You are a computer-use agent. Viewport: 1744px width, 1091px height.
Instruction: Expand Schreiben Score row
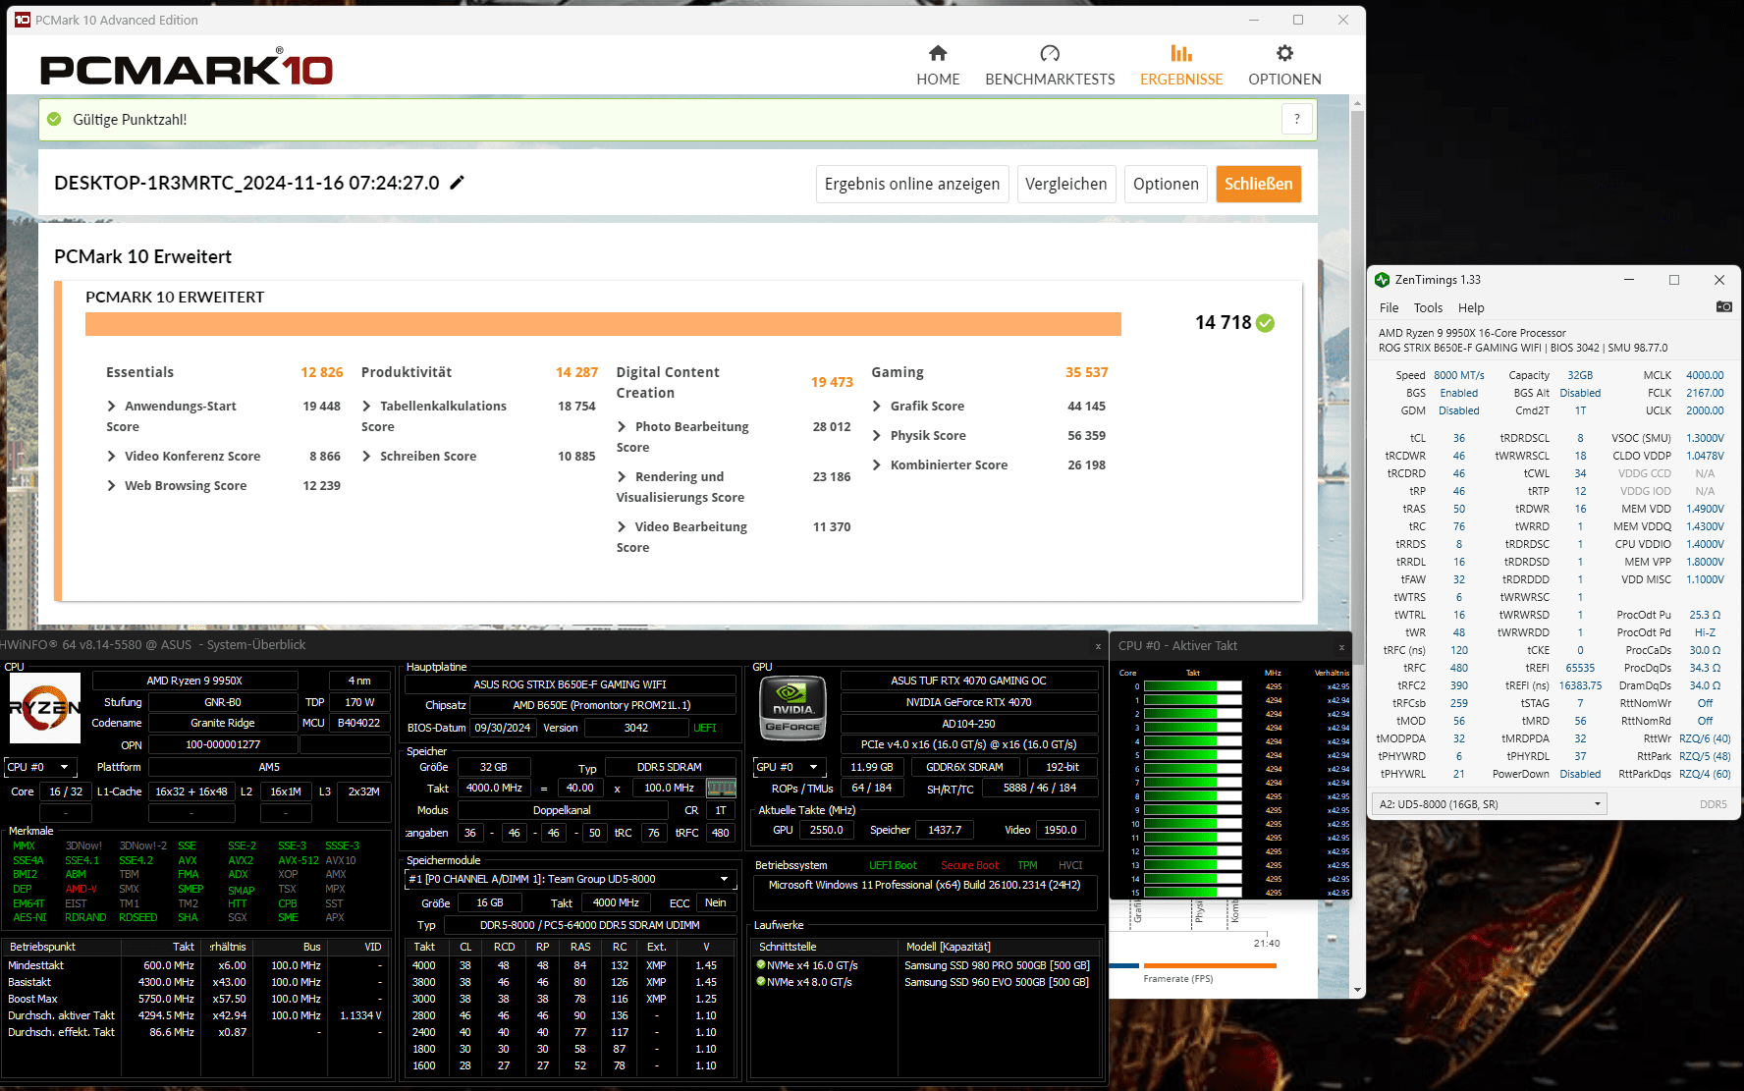tap(367, 456)
